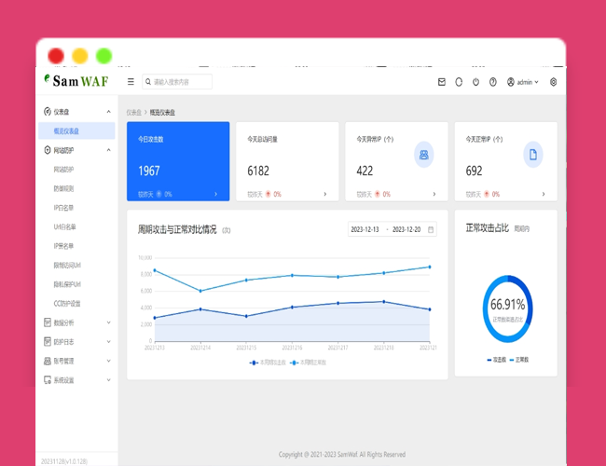Open the CC防护设置 menu item
The image size is (606, 466).
tap(67, 304)
